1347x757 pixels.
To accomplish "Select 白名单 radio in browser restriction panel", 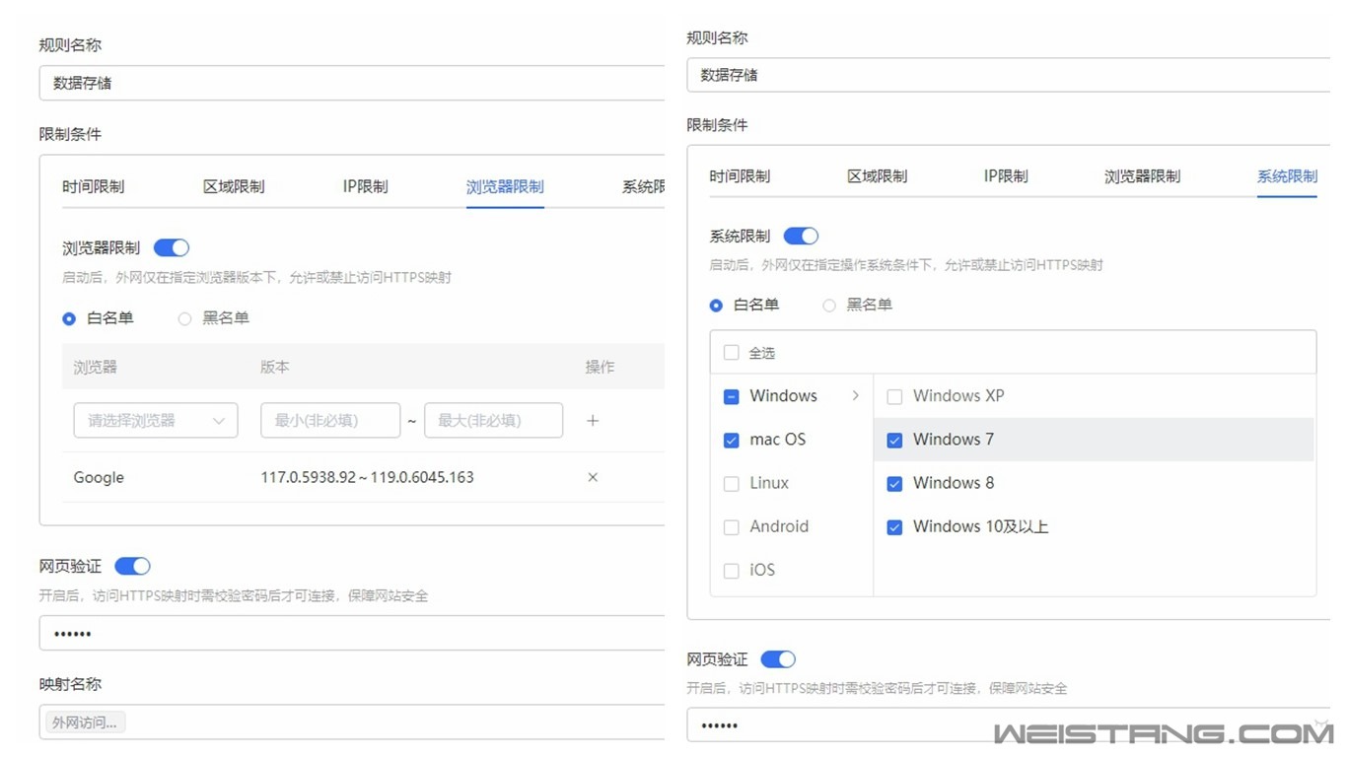I will click(x=69, y=318).
